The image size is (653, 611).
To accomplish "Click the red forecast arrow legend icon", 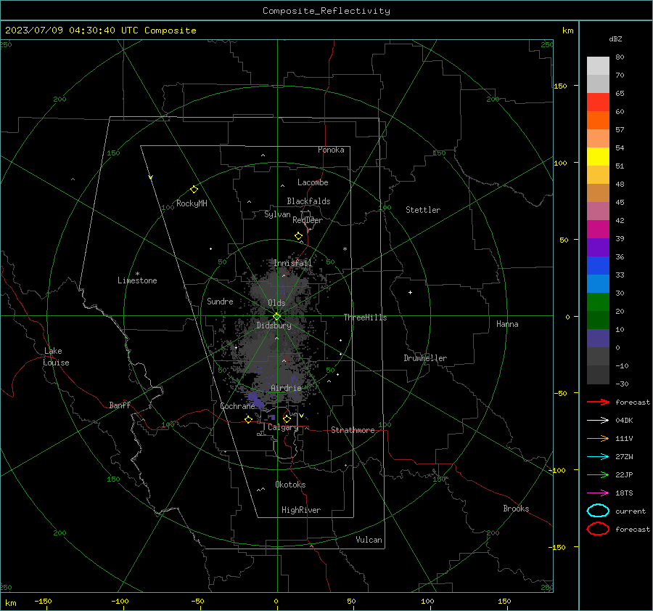I will (598, 402).
